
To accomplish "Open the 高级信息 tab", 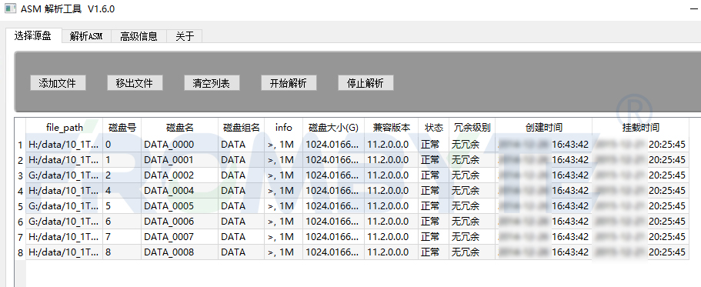I will (x=139, y=37).
